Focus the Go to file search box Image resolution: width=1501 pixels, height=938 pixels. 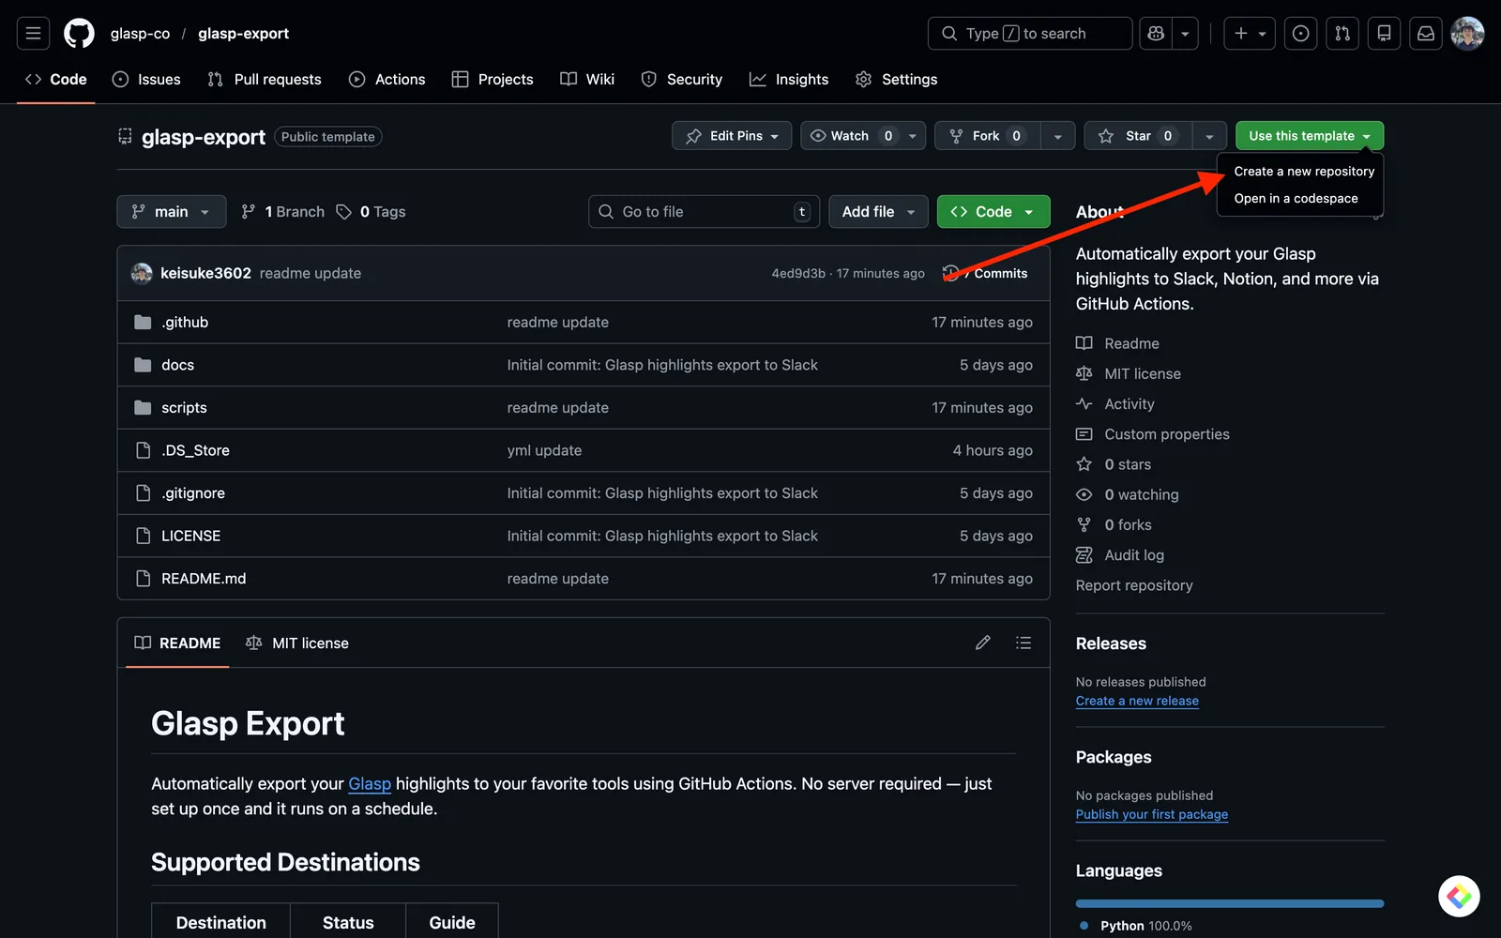[x=704, y=212]
